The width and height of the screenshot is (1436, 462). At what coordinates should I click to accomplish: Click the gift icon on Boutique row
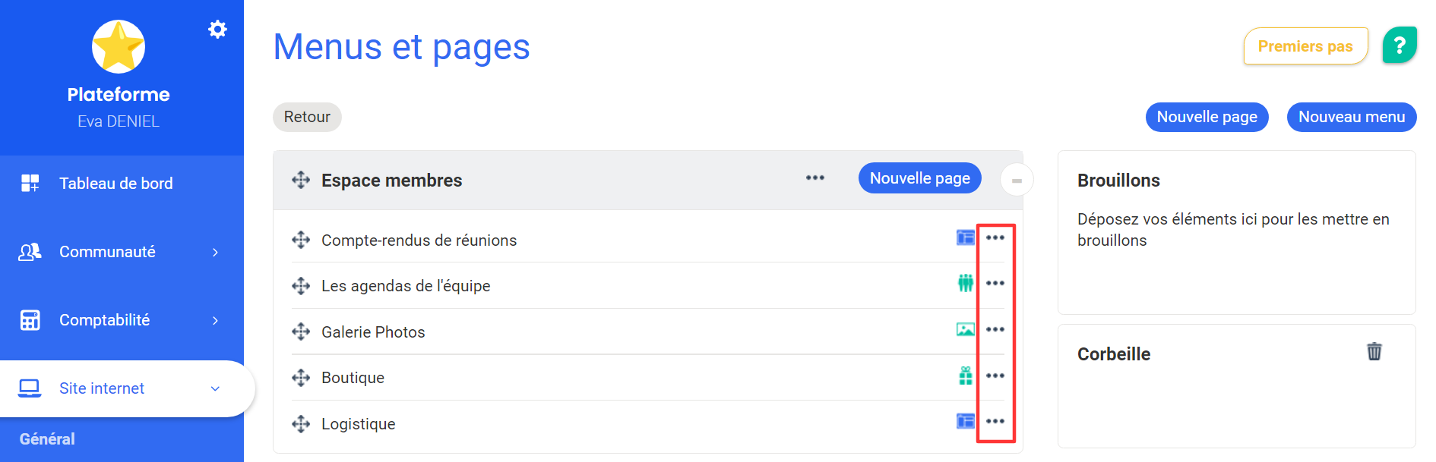coord(965,376)
